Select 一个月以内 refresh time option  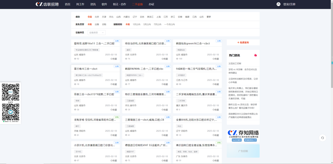tap(169, 25)
